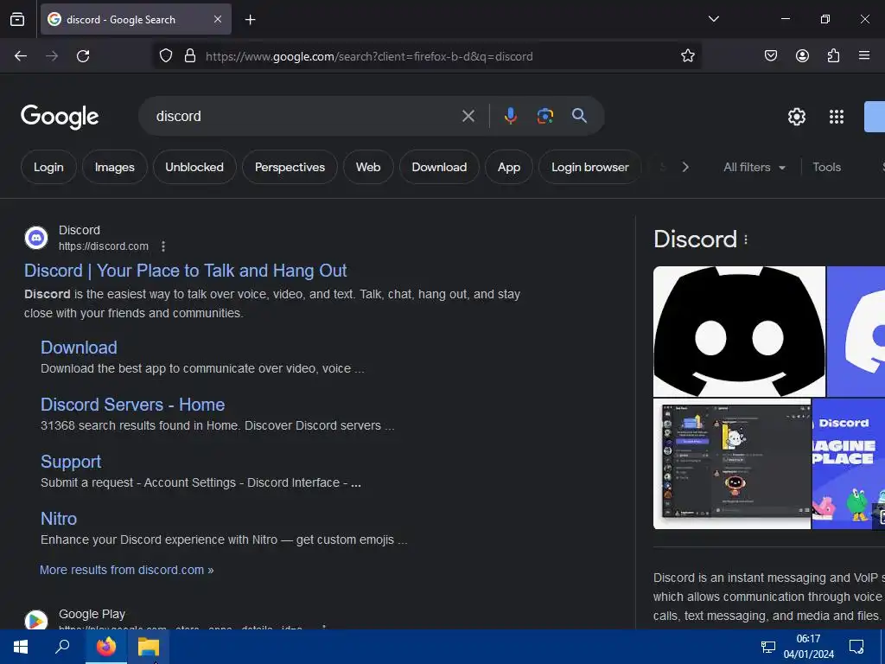885x664 pixels.
Task: Open Discord favicon in first result
Action: click(x=36, y=238)
